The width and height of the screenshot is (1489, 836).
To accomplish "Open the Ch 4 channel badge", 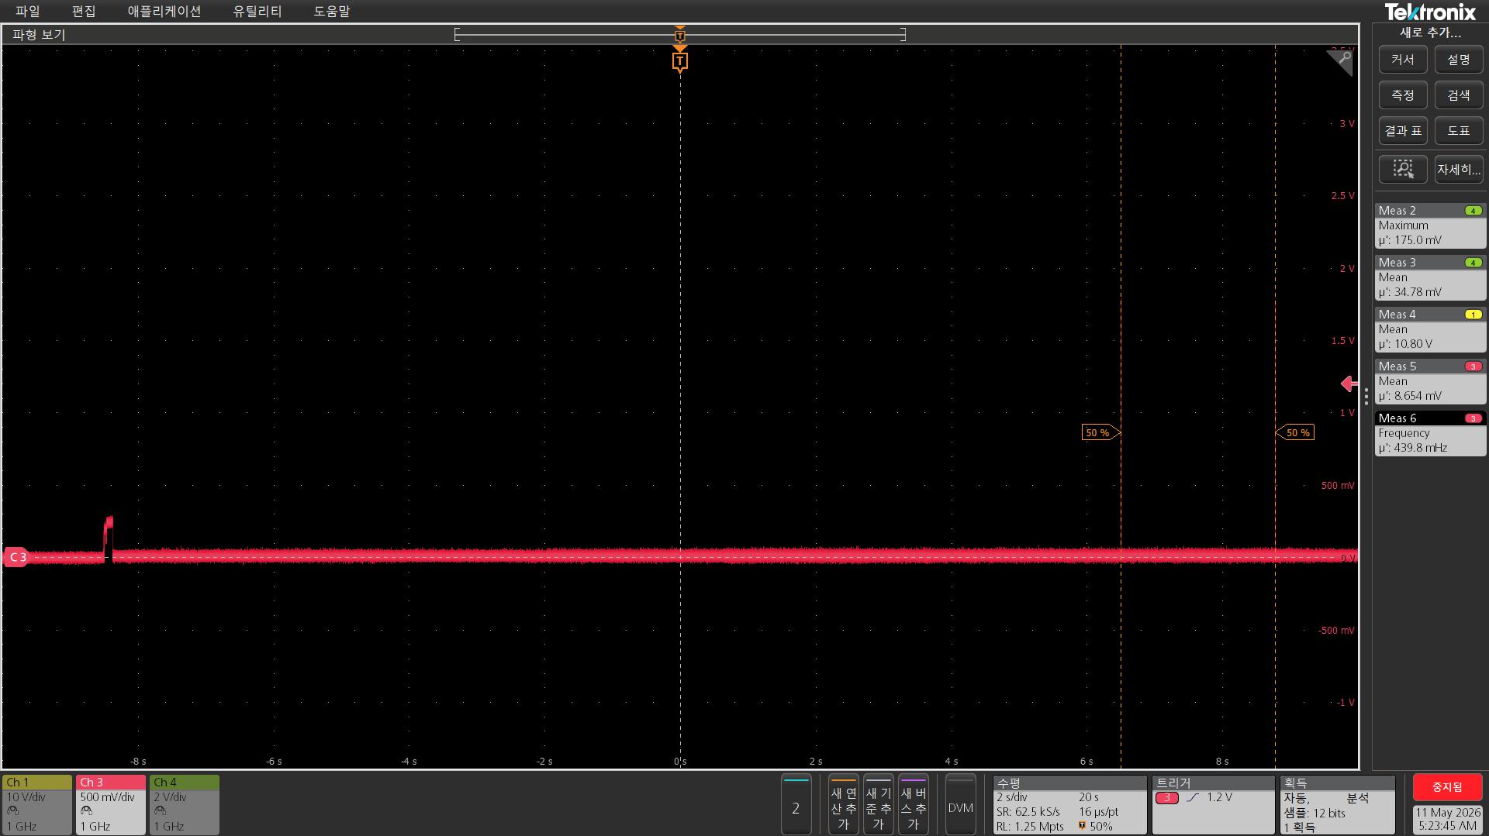I will tap(185, 804).
